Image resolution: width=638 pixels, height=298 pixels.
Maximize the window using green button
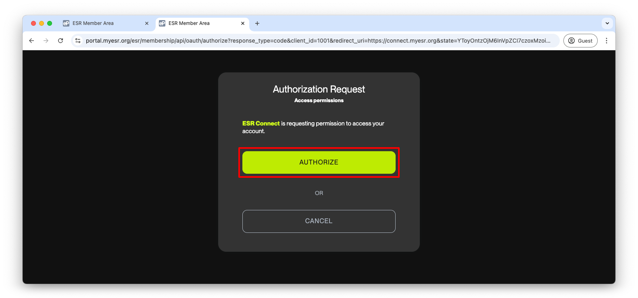point(50,23)
